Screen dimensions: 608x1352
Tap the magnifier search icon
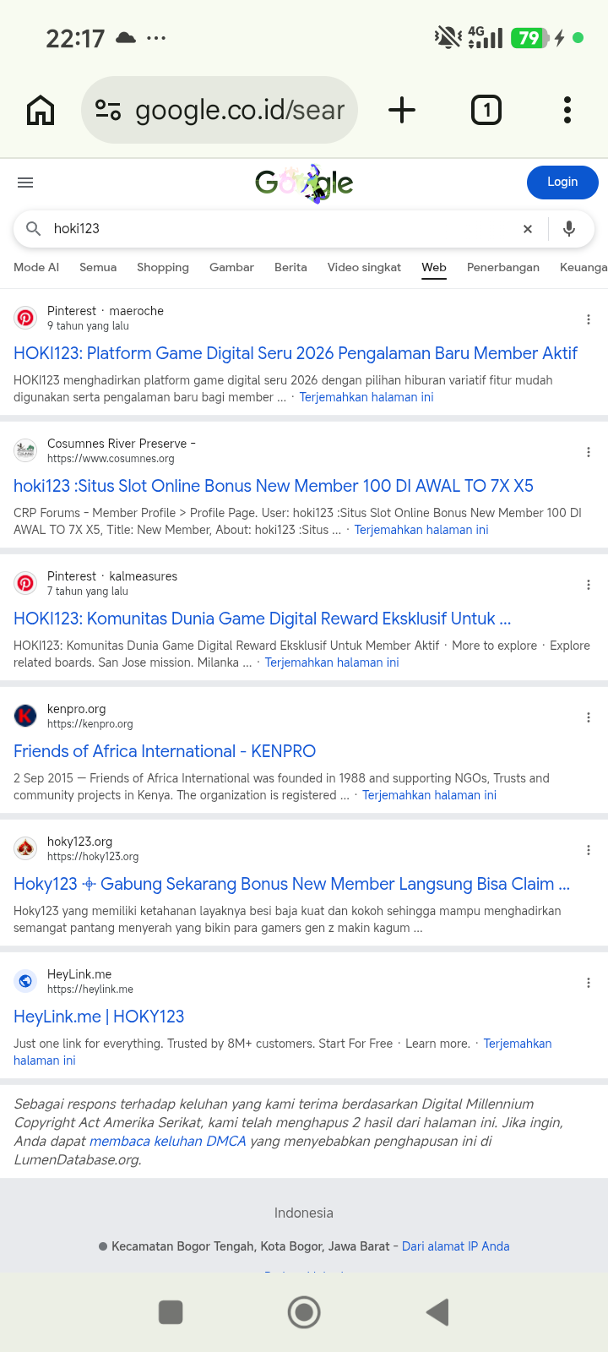click(x=34, y=229)
